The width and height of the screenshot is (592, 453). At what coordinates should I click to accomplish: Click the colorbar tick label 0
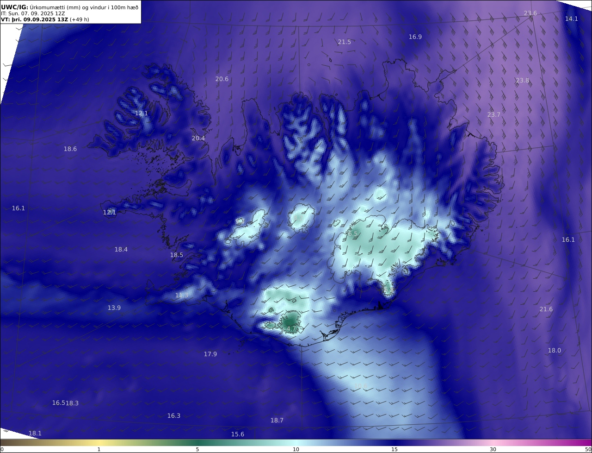pos(2,449)
